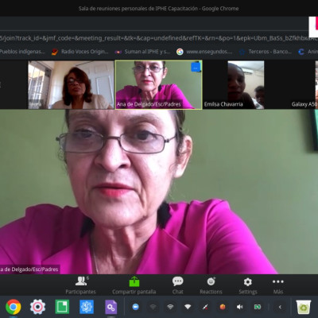This screenshot has width=318, height=318.
Task: Open the Participantes panel
Action: click(x=80, y=285)
